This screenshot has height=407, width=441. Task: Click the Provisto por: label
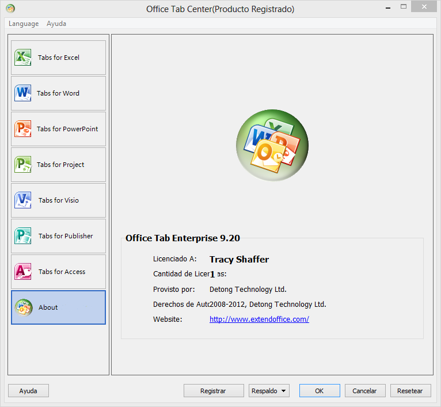tap(174, 290)
